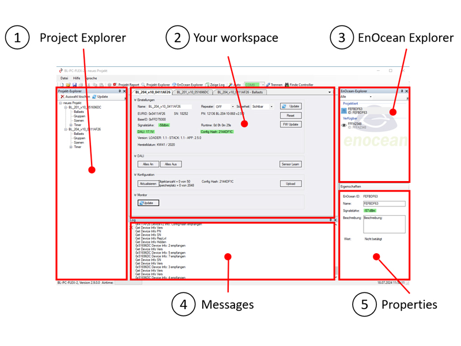Click the Name field in Eigenschaften
This screenshot has width=461, height=346.
[x=384, y=204]
